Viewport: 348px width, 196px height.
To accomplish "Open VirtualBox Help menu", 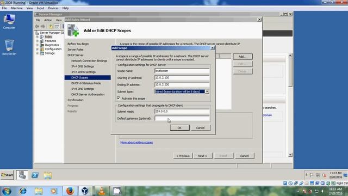I will coord(65,8).
